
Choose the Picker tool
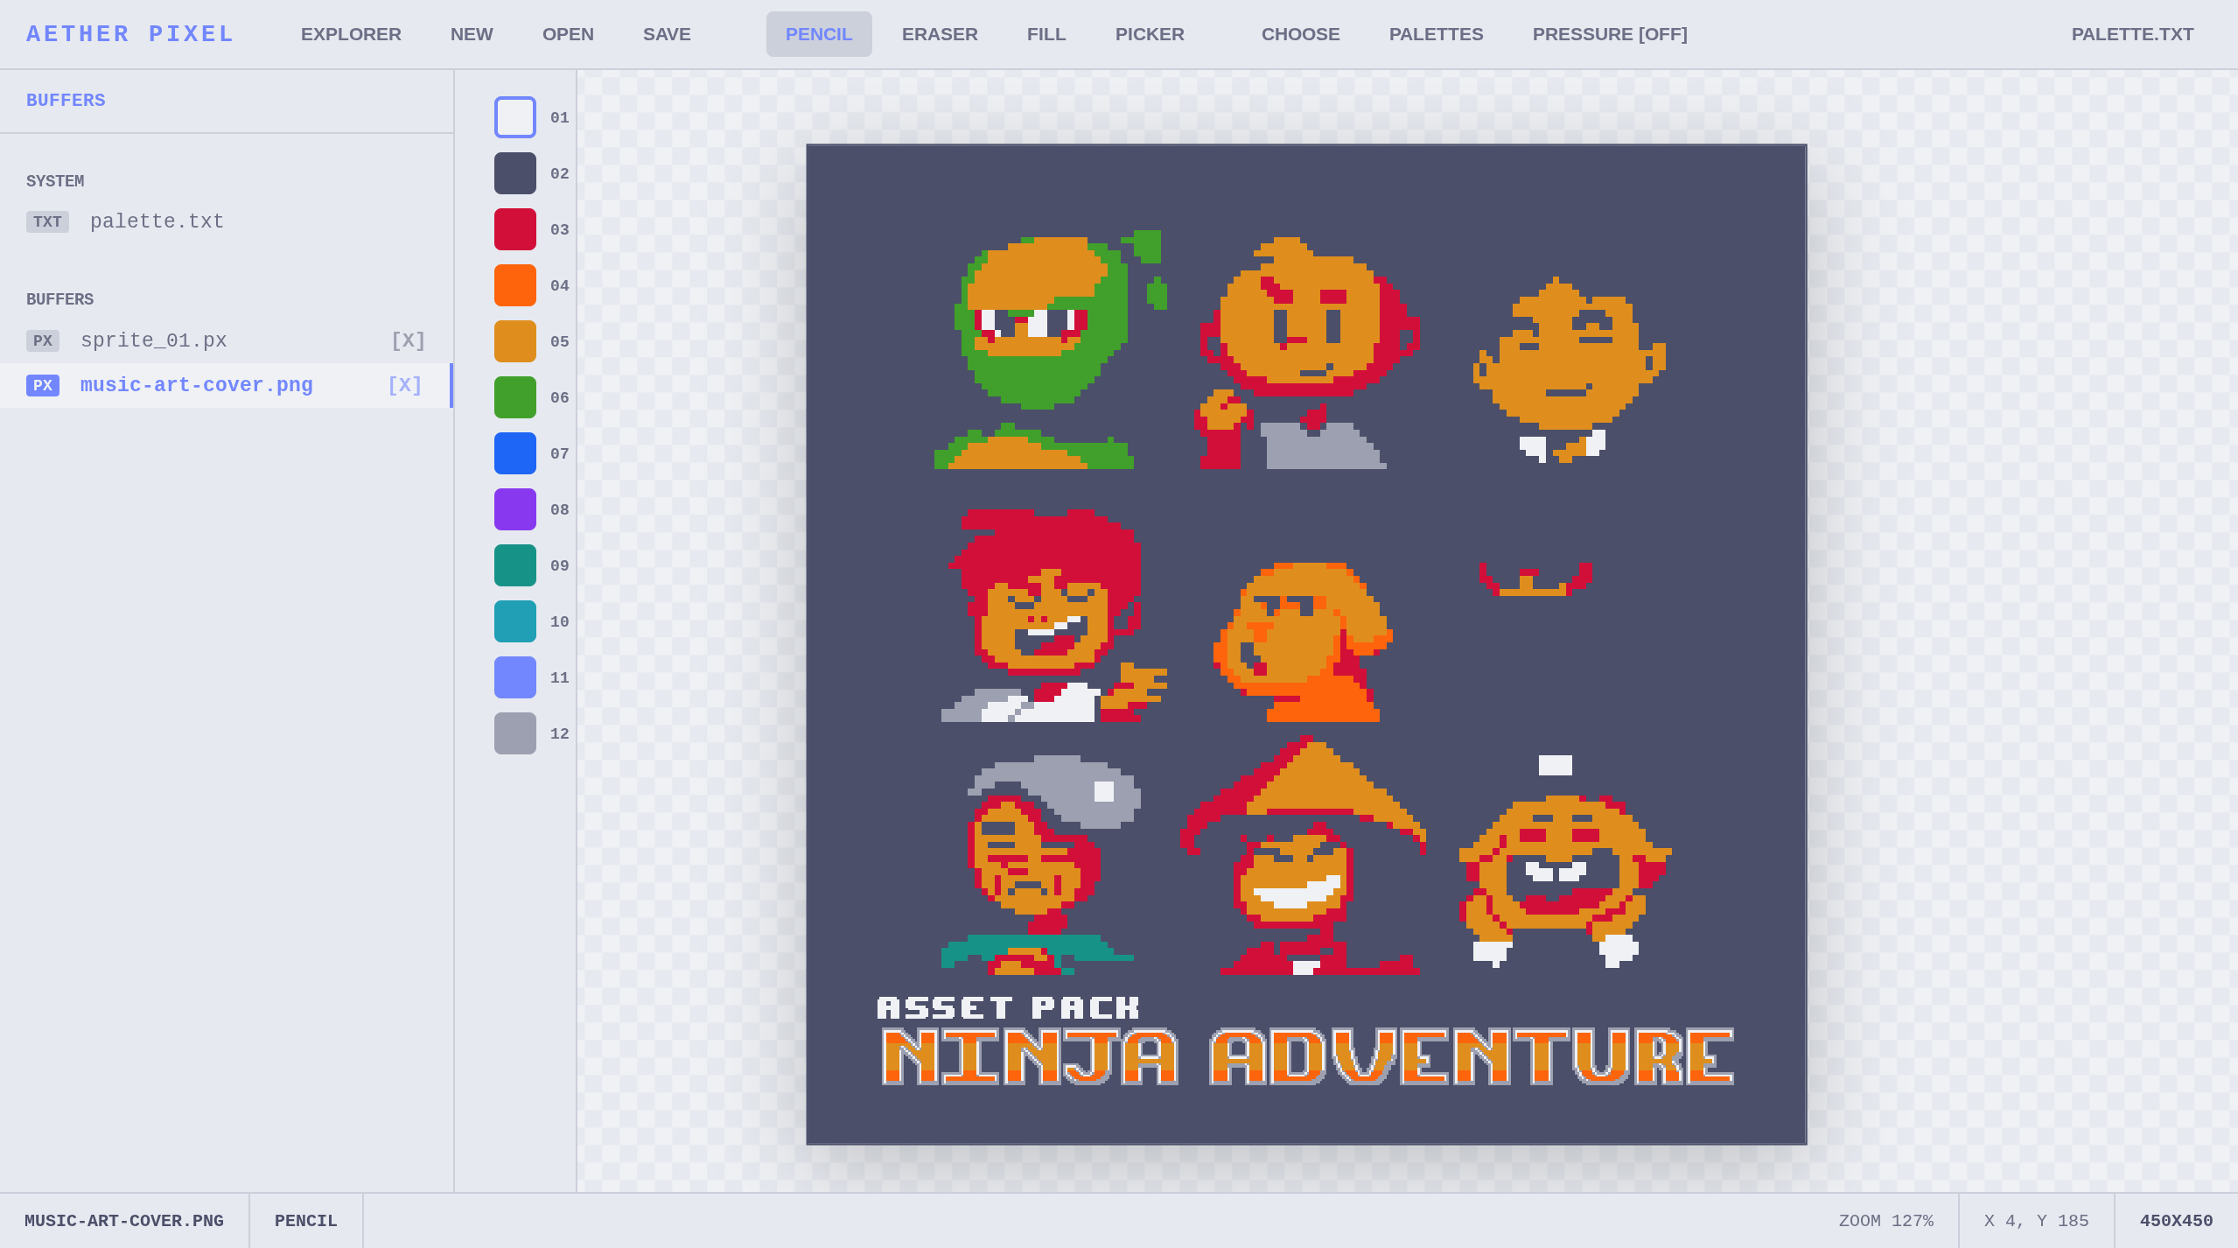click(x=1149, y=34)
